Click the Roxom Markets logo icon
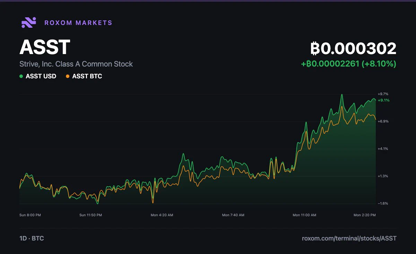 pos(29,23)
